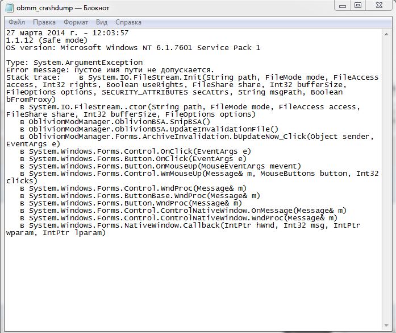
Task: Click the date line '27 марта 2014'
Action: coord(68,33)
